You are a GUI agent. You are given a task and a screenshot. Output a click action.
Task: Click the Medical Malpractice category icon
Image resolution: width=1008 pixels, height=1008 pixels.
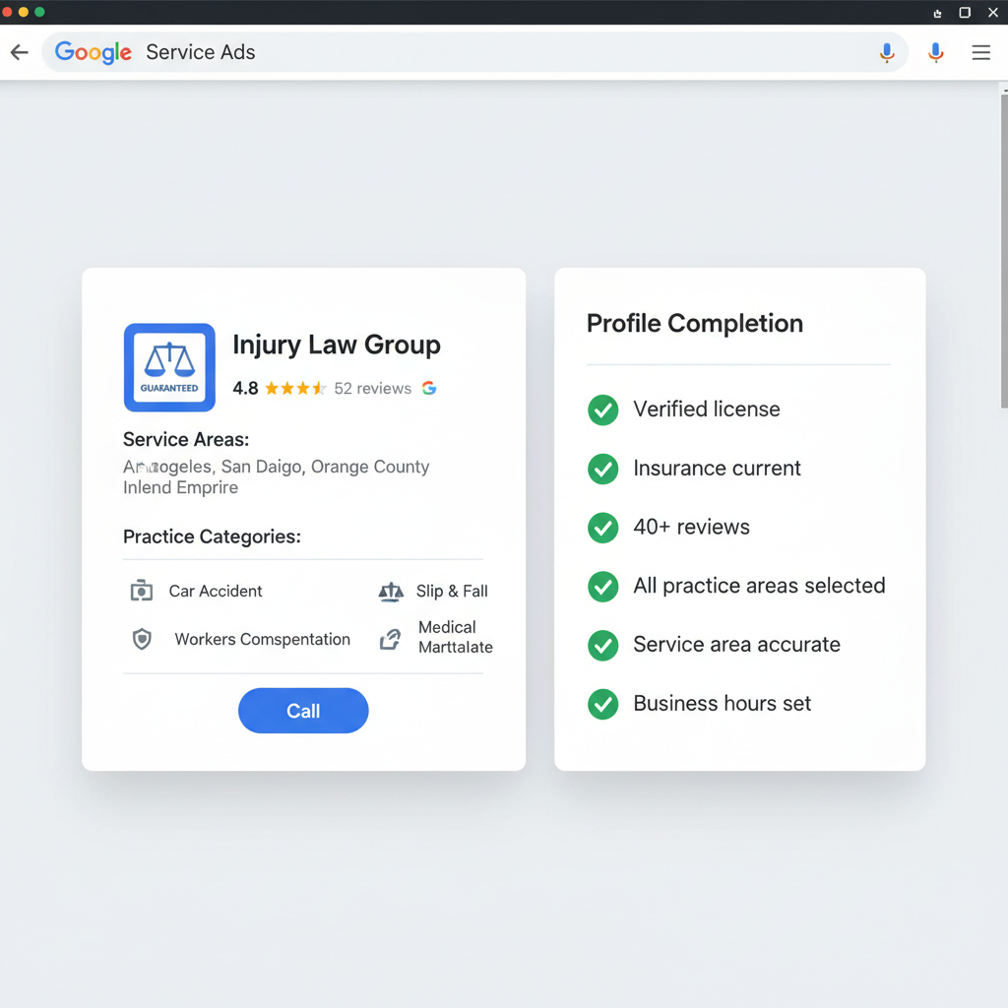(x=390, y=639)
